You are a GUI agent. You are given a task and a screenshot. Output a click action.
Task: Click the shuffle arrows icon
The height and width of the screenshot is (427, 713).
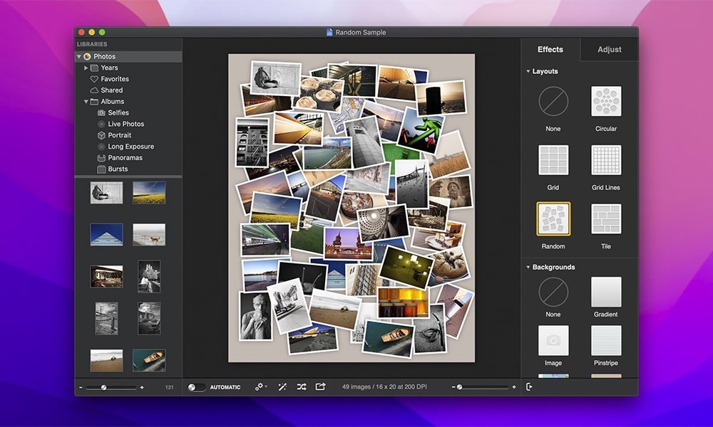click(302, 387)
